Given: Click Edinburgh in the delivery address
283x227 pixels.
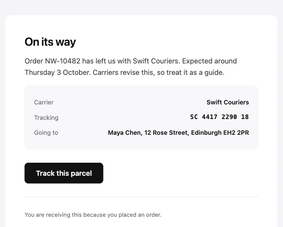Looking at the screenshot, I should point(206,133).
